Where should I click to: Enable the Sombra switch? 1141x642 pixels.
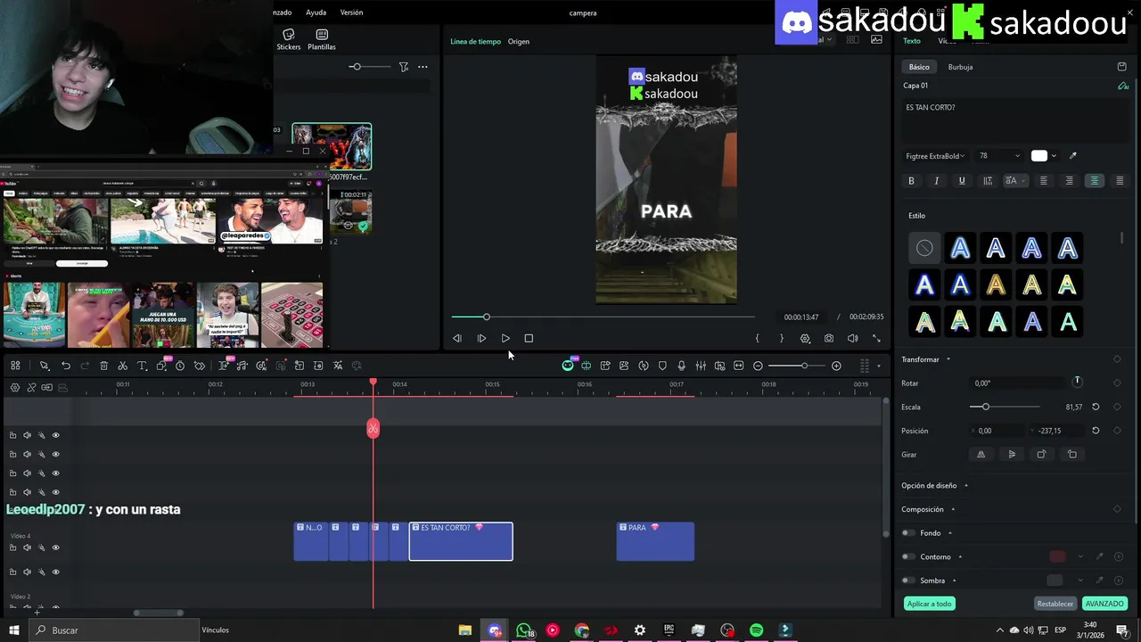[908, 580]
